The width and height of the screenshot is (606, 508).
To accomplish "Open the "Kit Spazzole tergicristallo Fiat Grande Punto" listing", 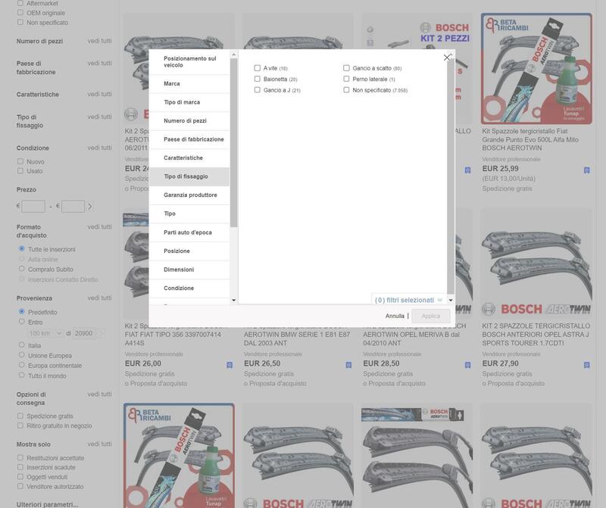I will point(530,139).
